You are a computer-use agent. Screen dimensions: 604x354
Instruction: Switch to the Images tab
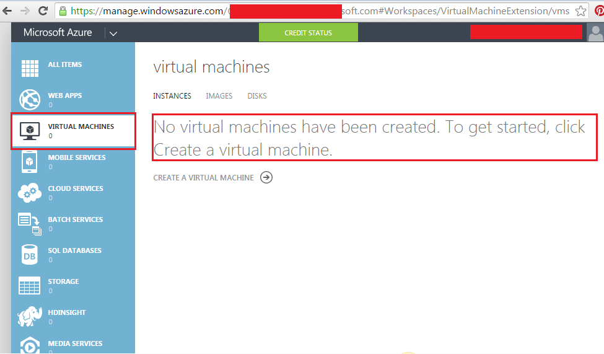[x=219, y=95]
